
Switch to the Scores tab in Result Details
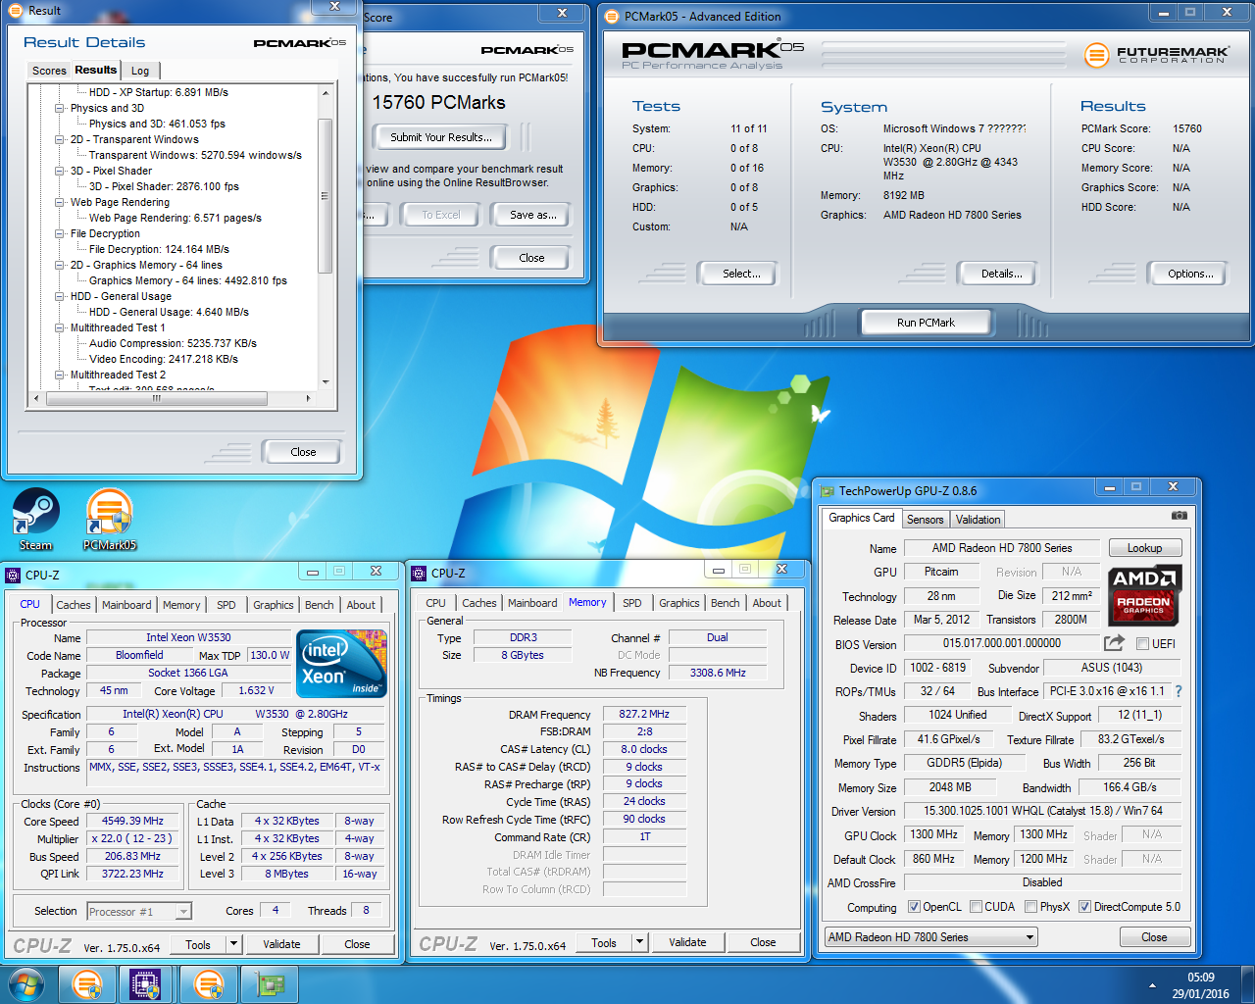pyautogui.click(x=49, y=71)
